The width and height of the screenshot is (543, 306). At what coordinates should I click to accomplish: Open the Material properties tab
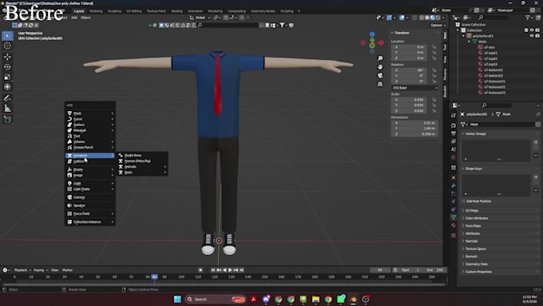454,225
